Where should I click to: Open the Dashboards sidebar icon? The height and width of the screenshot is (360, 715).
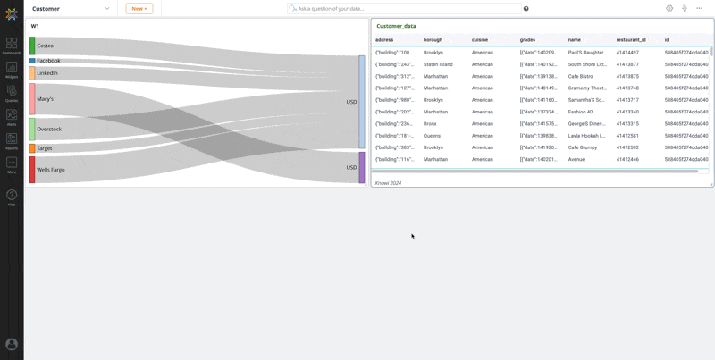pos(12,46)
